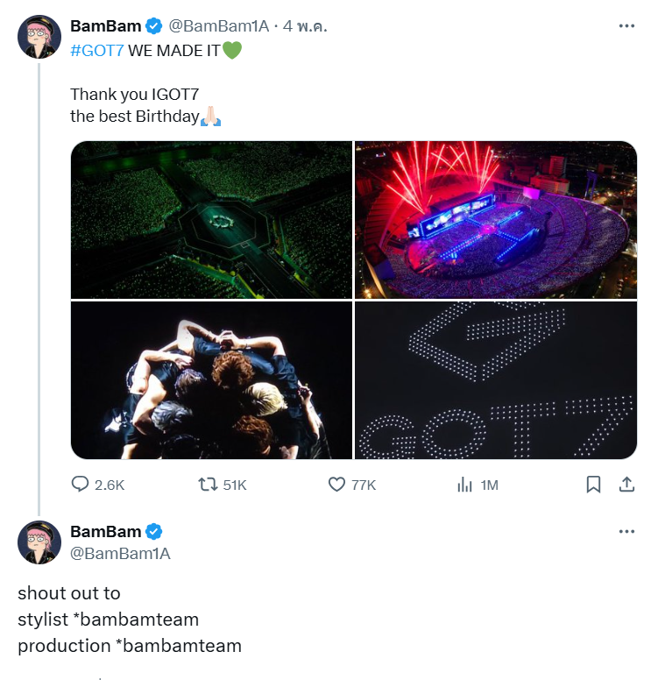Image resolution: width=651 pixels, height=680 pixels.
Task: Click @BamBam1A handle under second tweet
Action: tap(120, 553)
